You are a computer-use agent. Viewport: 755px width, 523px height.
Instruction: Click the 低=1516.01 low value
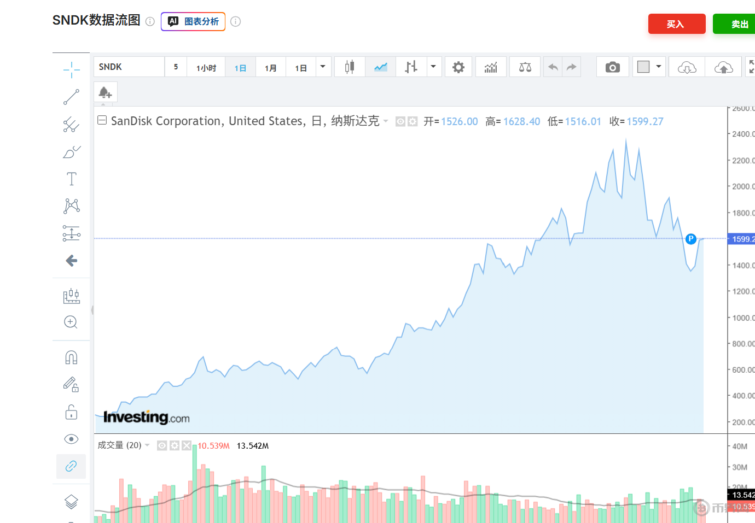[x=574, y=121]
